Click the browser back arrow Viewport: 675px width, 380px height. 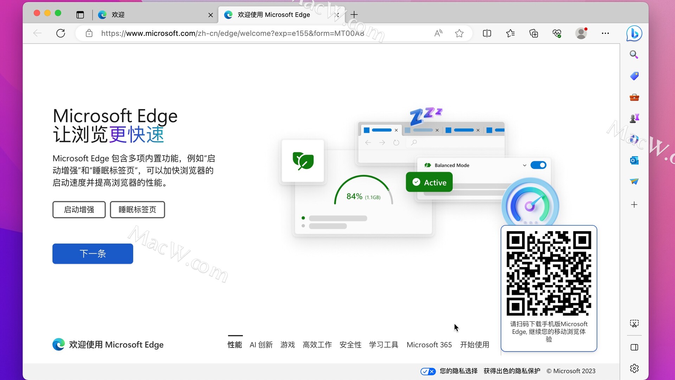point(37,33)
